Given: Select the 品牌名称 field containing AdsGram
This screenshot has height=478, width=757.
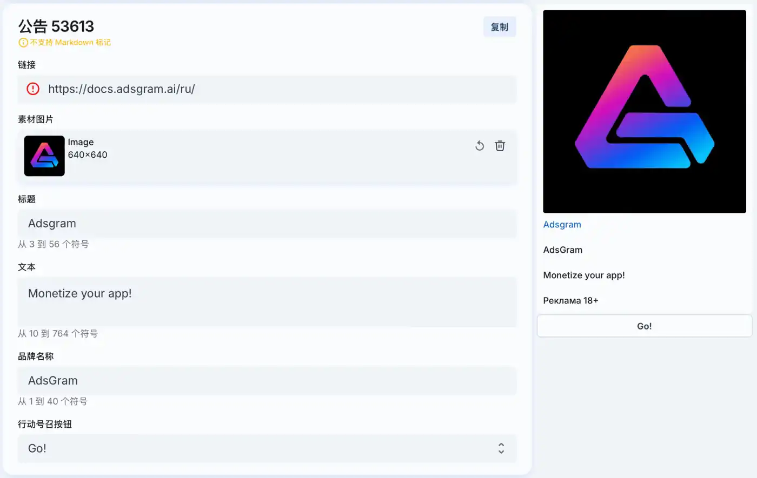Looking at the screenshot, I should click(x=267, y=381).
